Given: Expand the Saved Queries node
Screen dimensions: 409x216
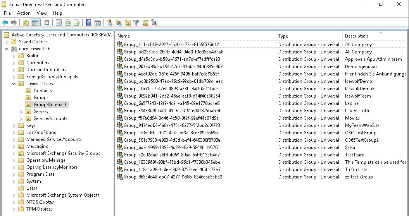Looking at the screenshot, I should (x=7, y=42).
